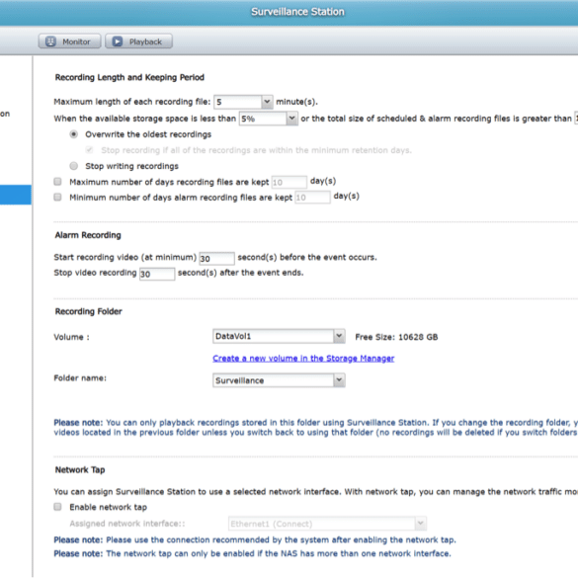
Task: Open Assigned network interface dropdown
Action: [x=420, y=524]
